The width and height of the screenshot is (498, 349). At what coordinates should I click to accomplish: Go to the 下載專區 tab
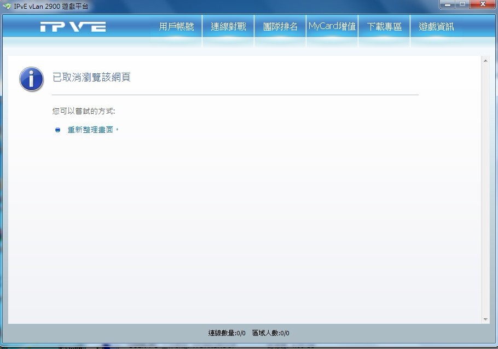(x=384, y=26)
